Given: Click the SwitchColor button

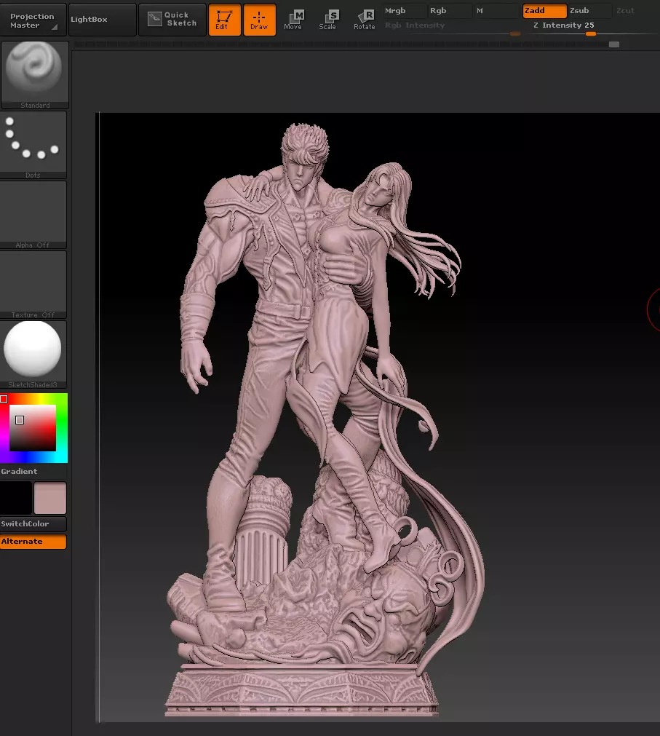Looking at the screenshot, I should (33, 524).
